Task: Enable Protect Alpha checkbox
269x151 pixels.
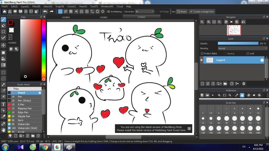Action: click(x=202, y=53)
